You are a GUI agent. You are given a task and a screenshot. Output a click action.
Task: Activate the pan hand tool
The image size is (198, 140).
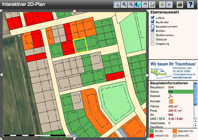coord(145,5)
